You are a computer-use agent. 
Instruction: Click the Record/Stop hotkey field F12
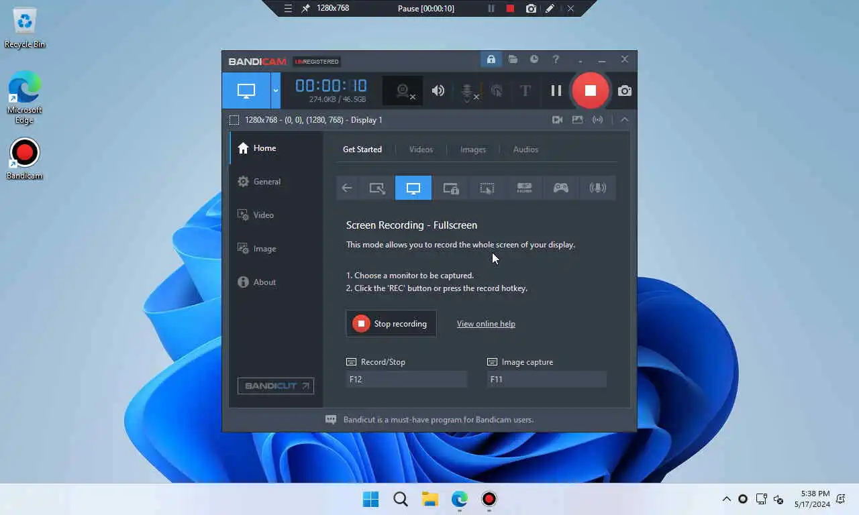pos(407,379)
